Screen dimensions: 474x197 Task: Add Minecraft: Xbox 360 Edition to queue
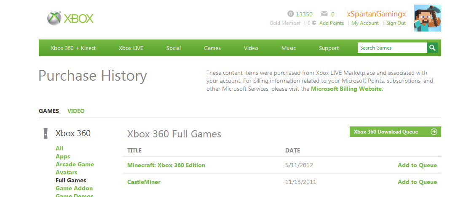pos(417,165)
